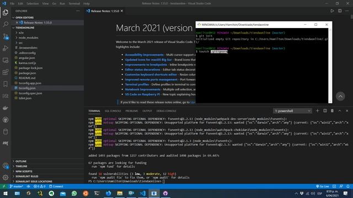
Task: Open angular.json file in explorer
Action: 26,58
